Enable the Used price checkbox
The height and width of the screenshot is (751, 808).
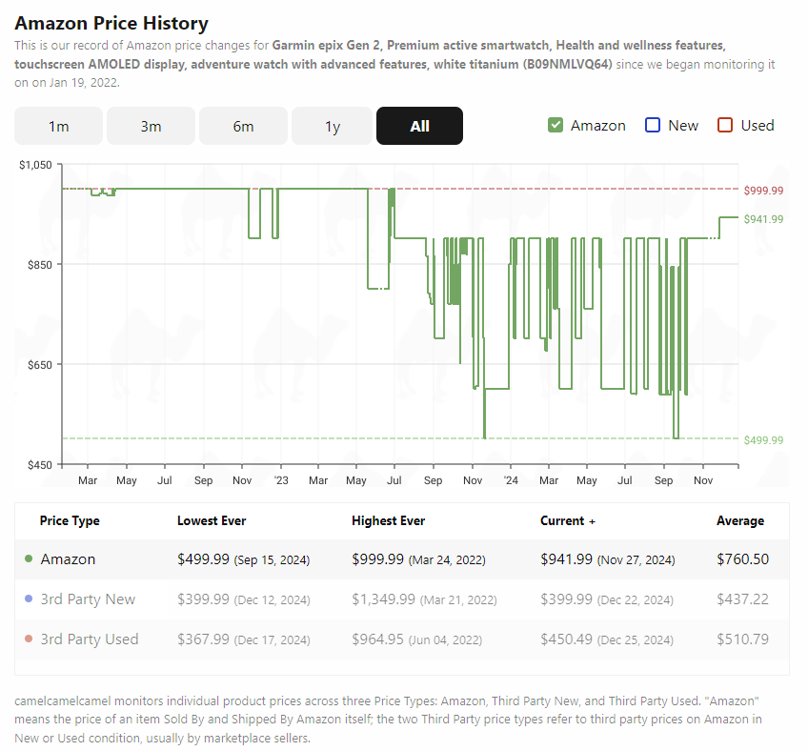725,125
